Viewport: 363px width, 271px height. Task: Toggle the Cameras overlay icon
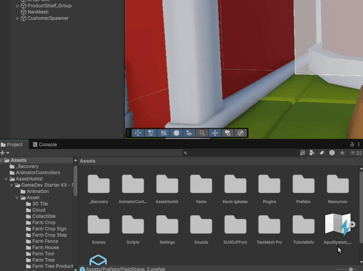point(228,133)
